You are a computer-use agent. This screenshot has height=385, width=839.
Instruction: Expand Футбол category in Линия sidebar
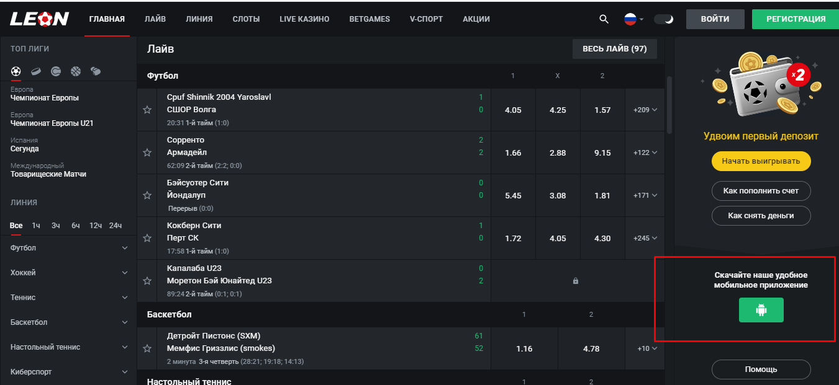[70, 248]
